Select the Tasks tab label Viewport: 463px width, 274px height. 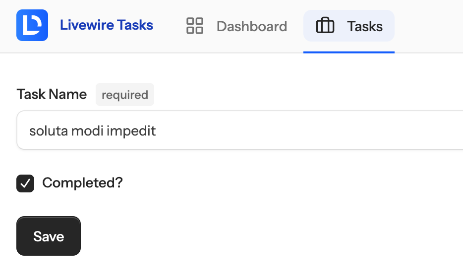(365, 26)
